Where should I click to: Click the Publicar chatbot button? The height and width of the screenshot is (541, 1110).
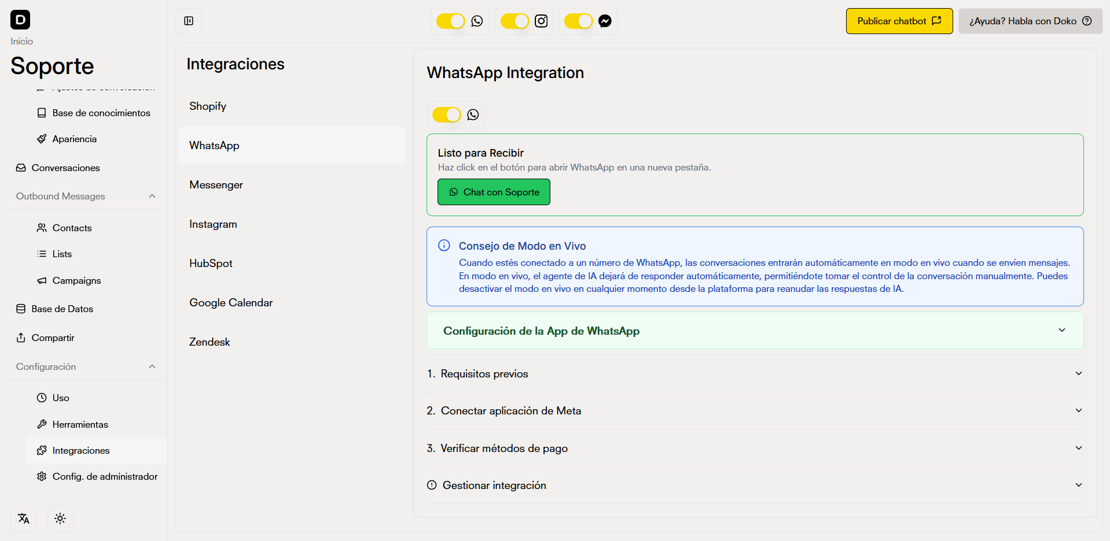coord(899,21)
